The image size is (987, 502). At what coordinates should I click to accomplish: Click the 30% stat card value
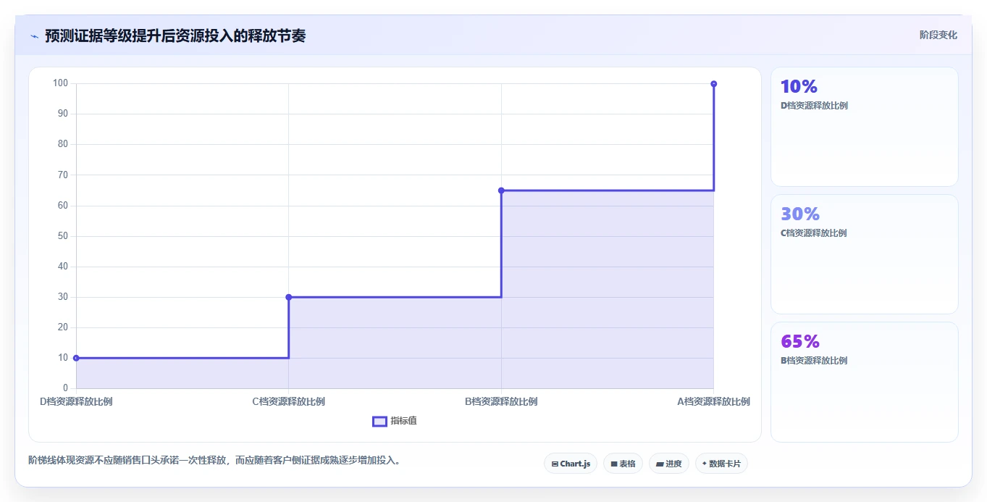800,214
